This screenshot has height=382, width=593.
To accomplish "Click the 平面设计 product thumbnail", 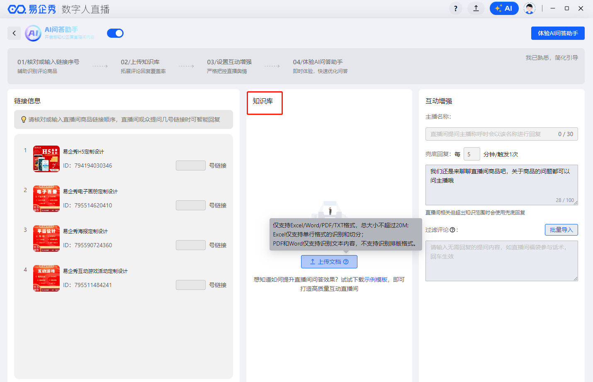I will (x=46, y=238).
